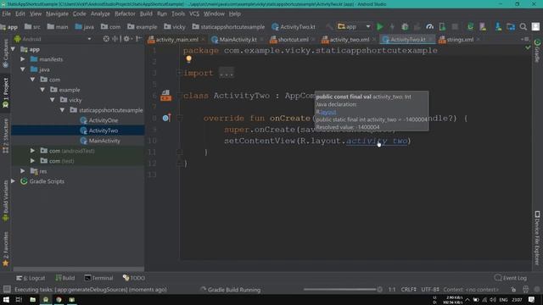Open the Refactor menu
This screenshot has width=543, height=305.
click(x=125, y=14)
